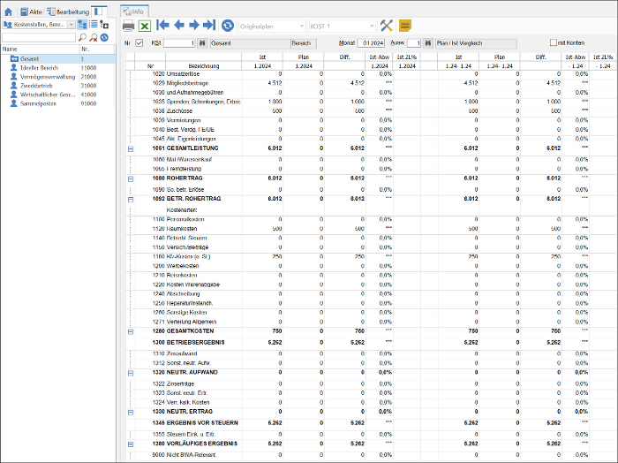Click the Spenden, Schenkungen row label
This screenshot has height=463, width=618.
pos(203,102)
